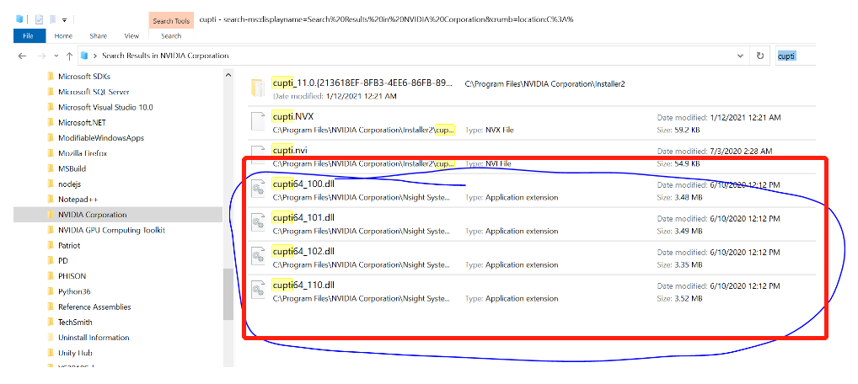Go back with the left arrow
The image size is (858, 384).
tap(23, 56)
